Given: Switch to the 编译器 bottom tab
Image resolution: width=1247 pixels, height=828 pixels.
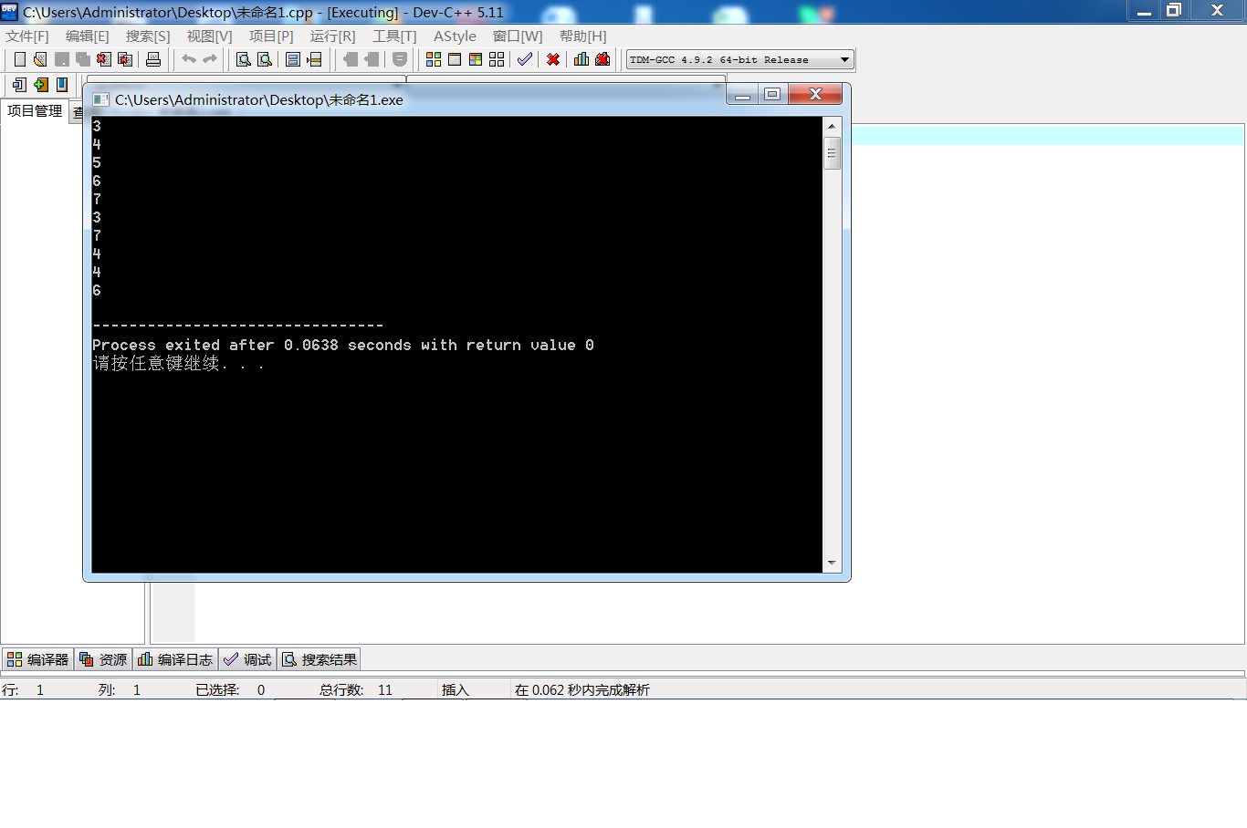Looking at the screenshot, I should pos(38,659).
